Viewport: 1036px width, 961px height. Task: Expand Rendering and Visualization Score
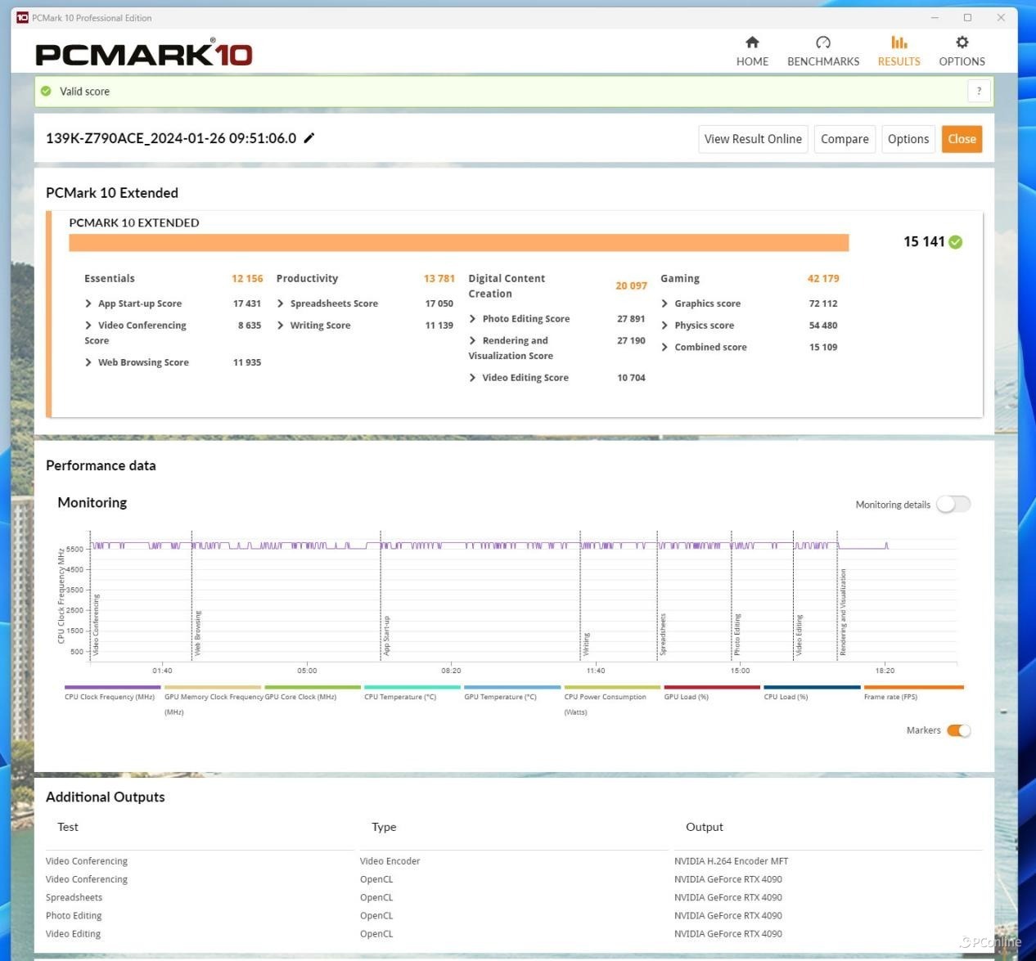[473, 340]
